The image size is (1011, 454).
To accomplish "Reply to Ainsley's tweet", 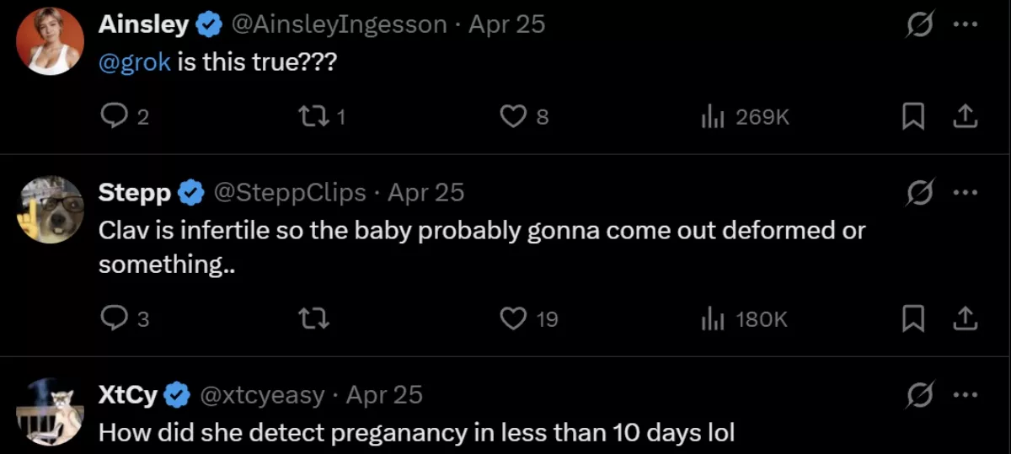I will click(113, 117).
